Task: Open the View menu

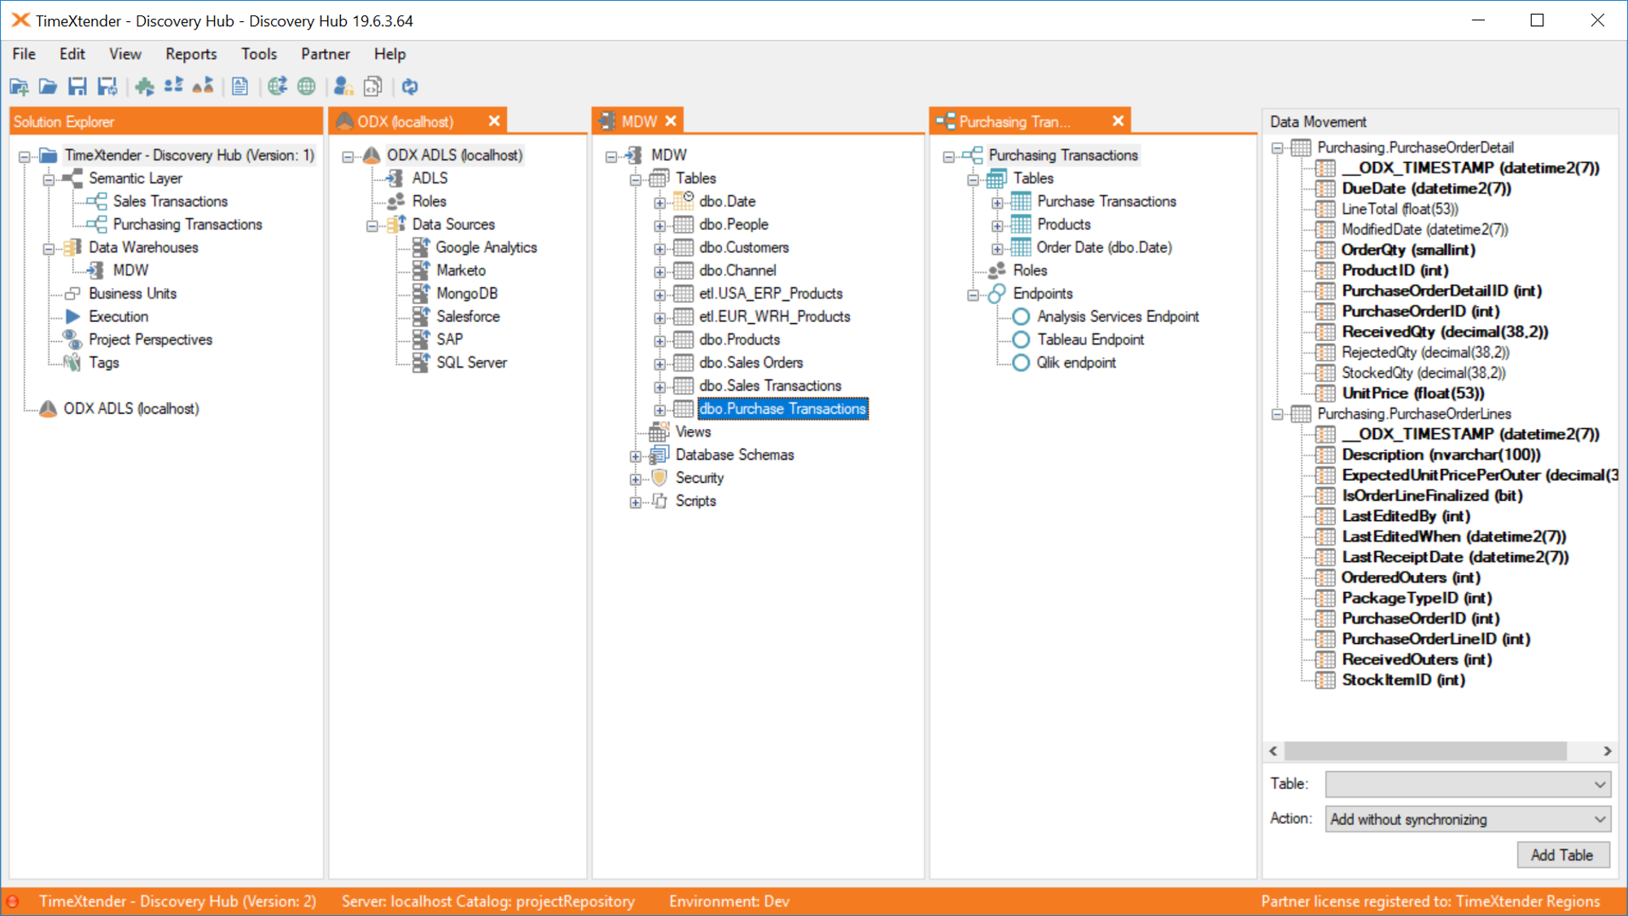Action: 125,54
